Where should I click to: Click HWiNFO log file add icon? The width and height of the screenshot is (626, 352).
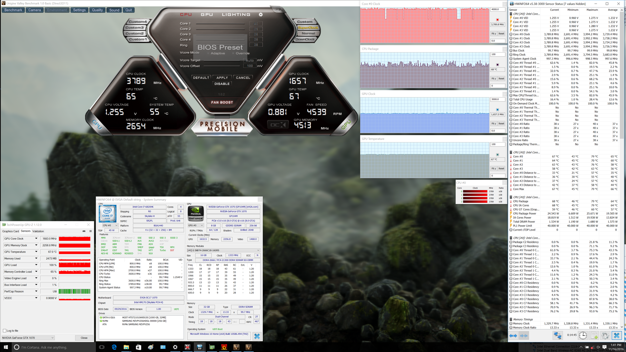[594, 335]
